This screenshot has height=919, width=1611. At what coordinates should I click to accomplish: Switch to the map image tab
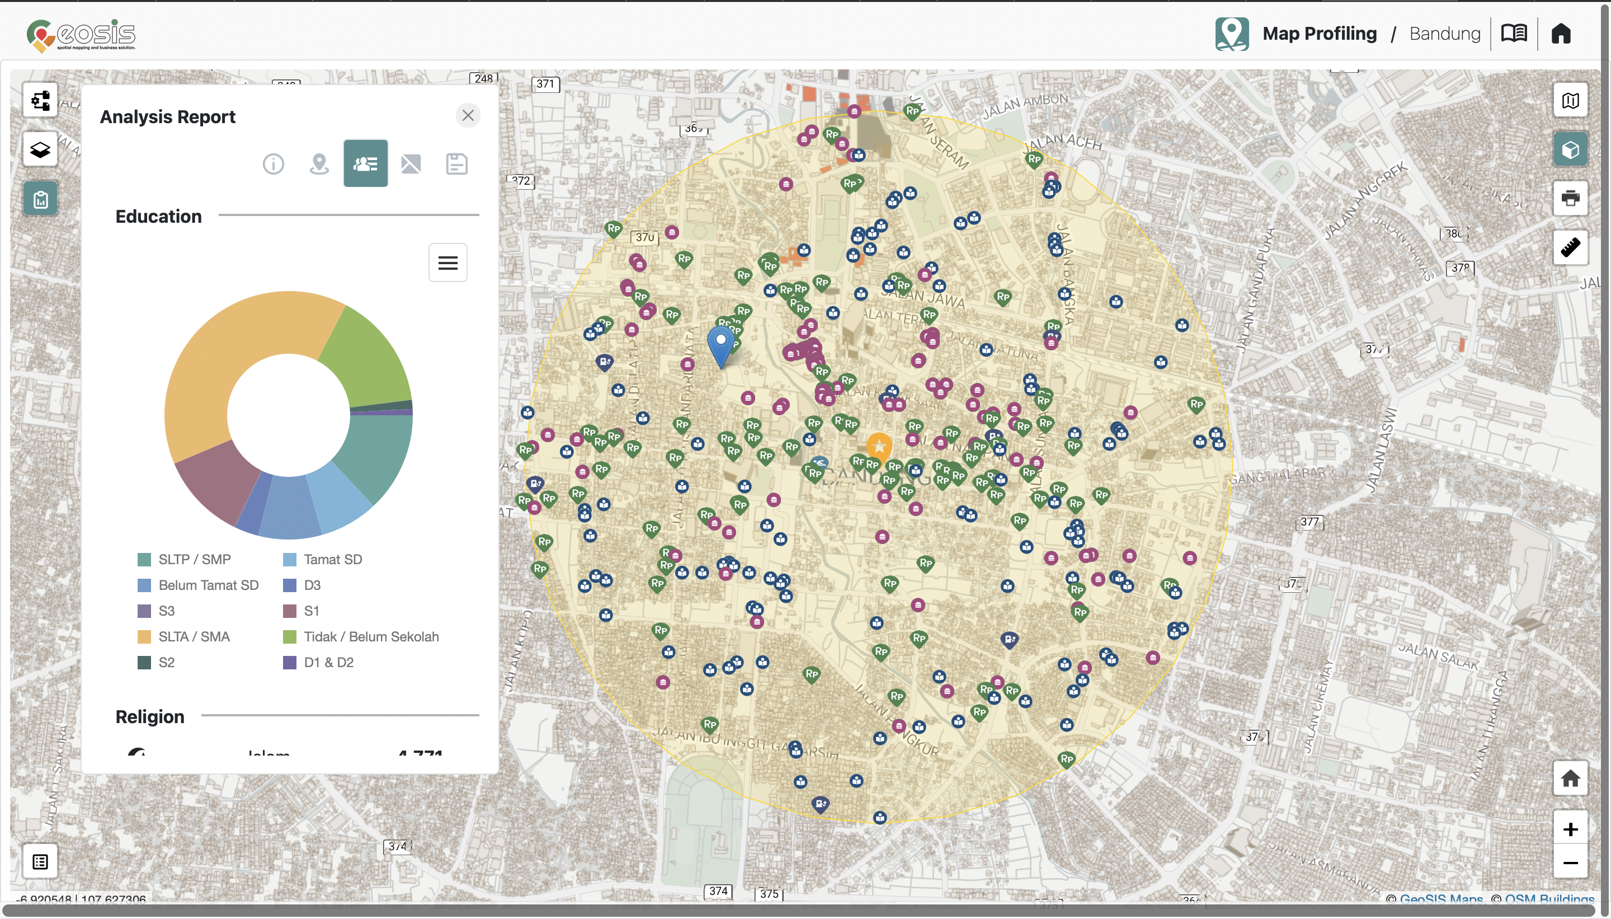point(411,164)
